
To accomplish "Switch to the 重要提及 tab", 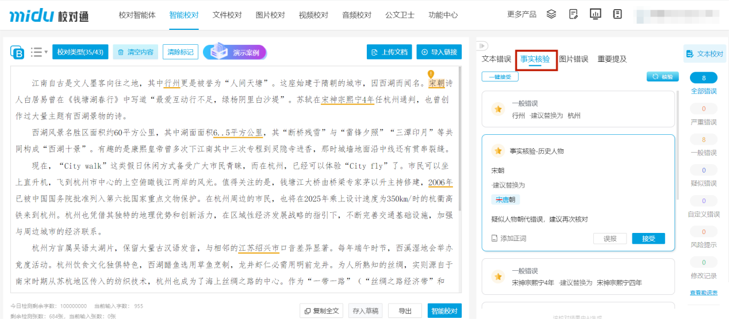I will (612, 59).
